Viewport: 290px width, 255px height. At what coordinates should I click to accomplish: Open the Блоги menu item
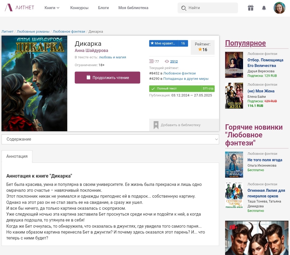pyautogui.click(x=103, y=8)
